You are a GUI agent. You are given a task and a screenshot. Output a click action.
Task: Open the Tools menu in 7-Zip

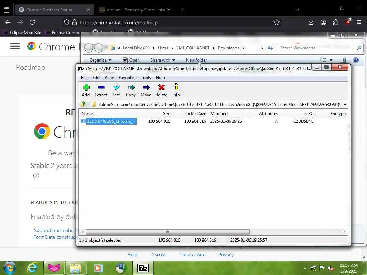(x=146, y=78)
